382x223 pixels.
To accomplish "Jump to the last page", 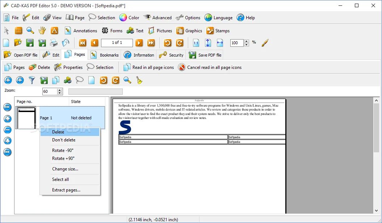I will (151, 43).
